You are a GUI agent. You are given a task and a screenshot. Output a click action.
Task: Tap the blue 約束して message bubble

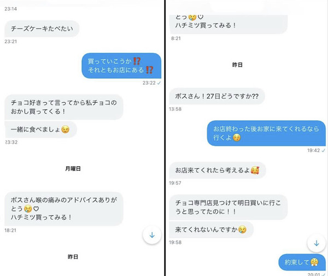click(302, 262)
